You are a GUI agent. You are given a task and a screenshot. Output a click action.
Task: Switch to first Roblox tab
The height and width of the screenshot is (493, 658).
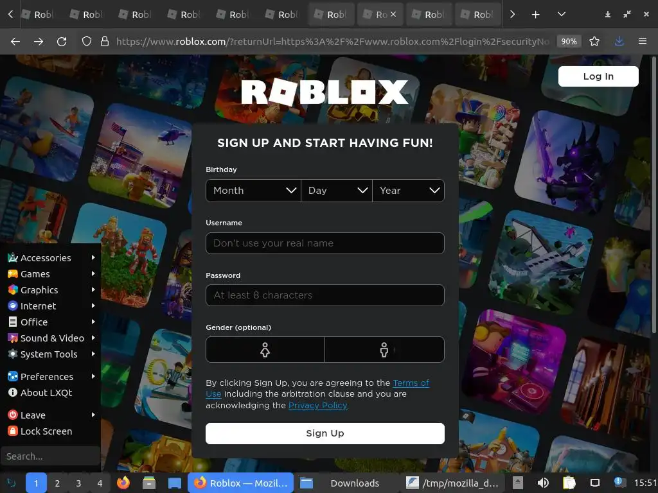(x=38, y=15)
